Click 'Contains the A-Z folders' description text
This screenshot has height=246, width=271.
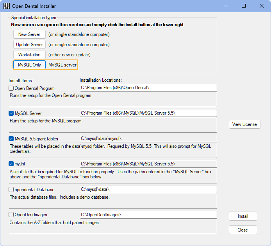[x=55, y=223]
